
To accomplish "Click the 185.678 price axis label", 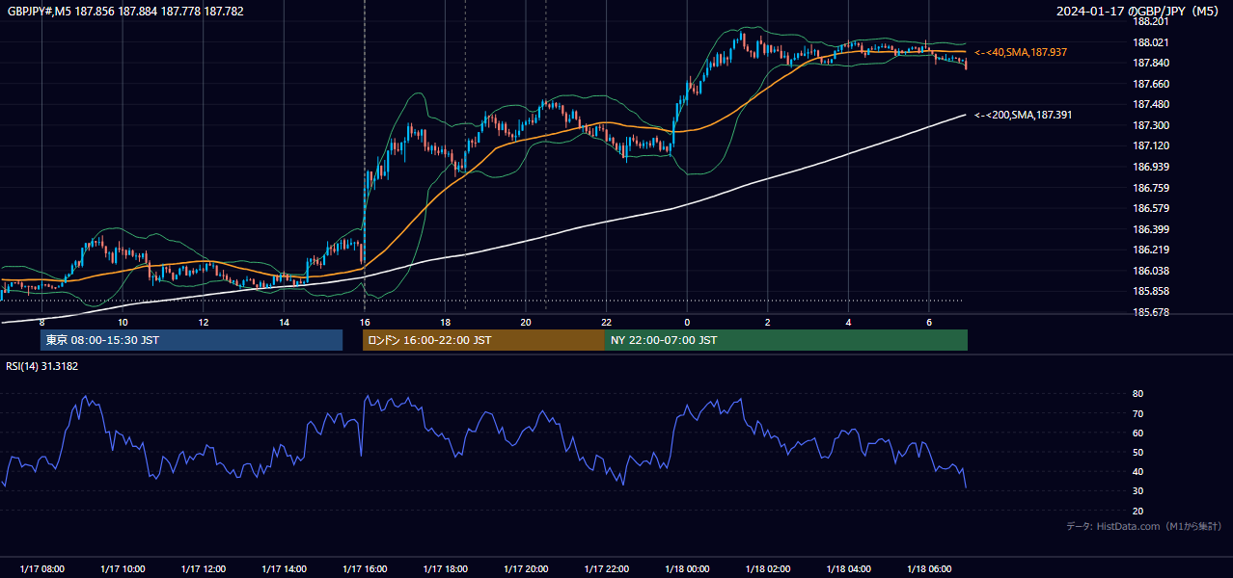I will pyautogui.click(x=1151, y=312).
